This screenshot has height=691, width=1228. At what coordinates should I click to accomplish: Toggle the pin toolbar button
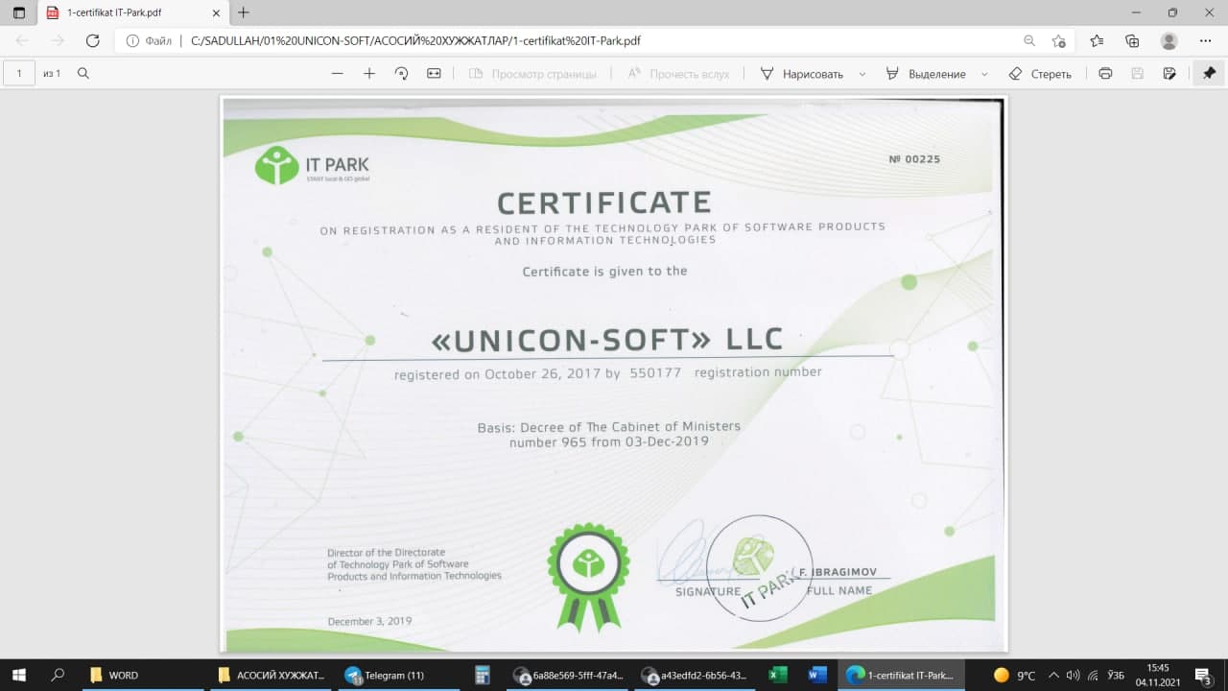pyautogui.click(x=1209, y=74)
